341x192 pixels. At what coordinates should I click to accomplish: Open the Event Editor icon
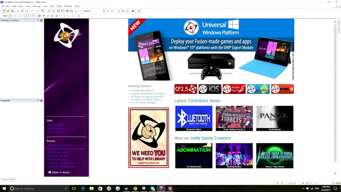coord(67,11)
